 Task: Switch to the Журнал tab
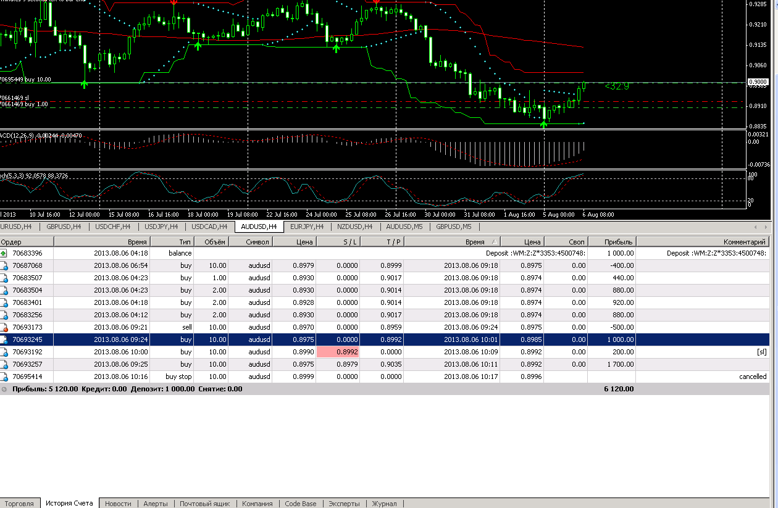tap(384, 504)
